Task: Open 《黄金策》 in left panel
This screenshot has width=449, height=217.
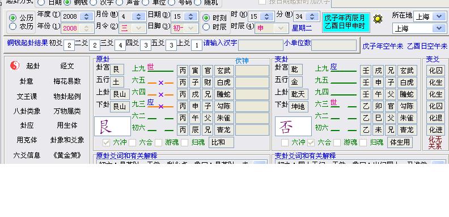Action: pos(67,155)
